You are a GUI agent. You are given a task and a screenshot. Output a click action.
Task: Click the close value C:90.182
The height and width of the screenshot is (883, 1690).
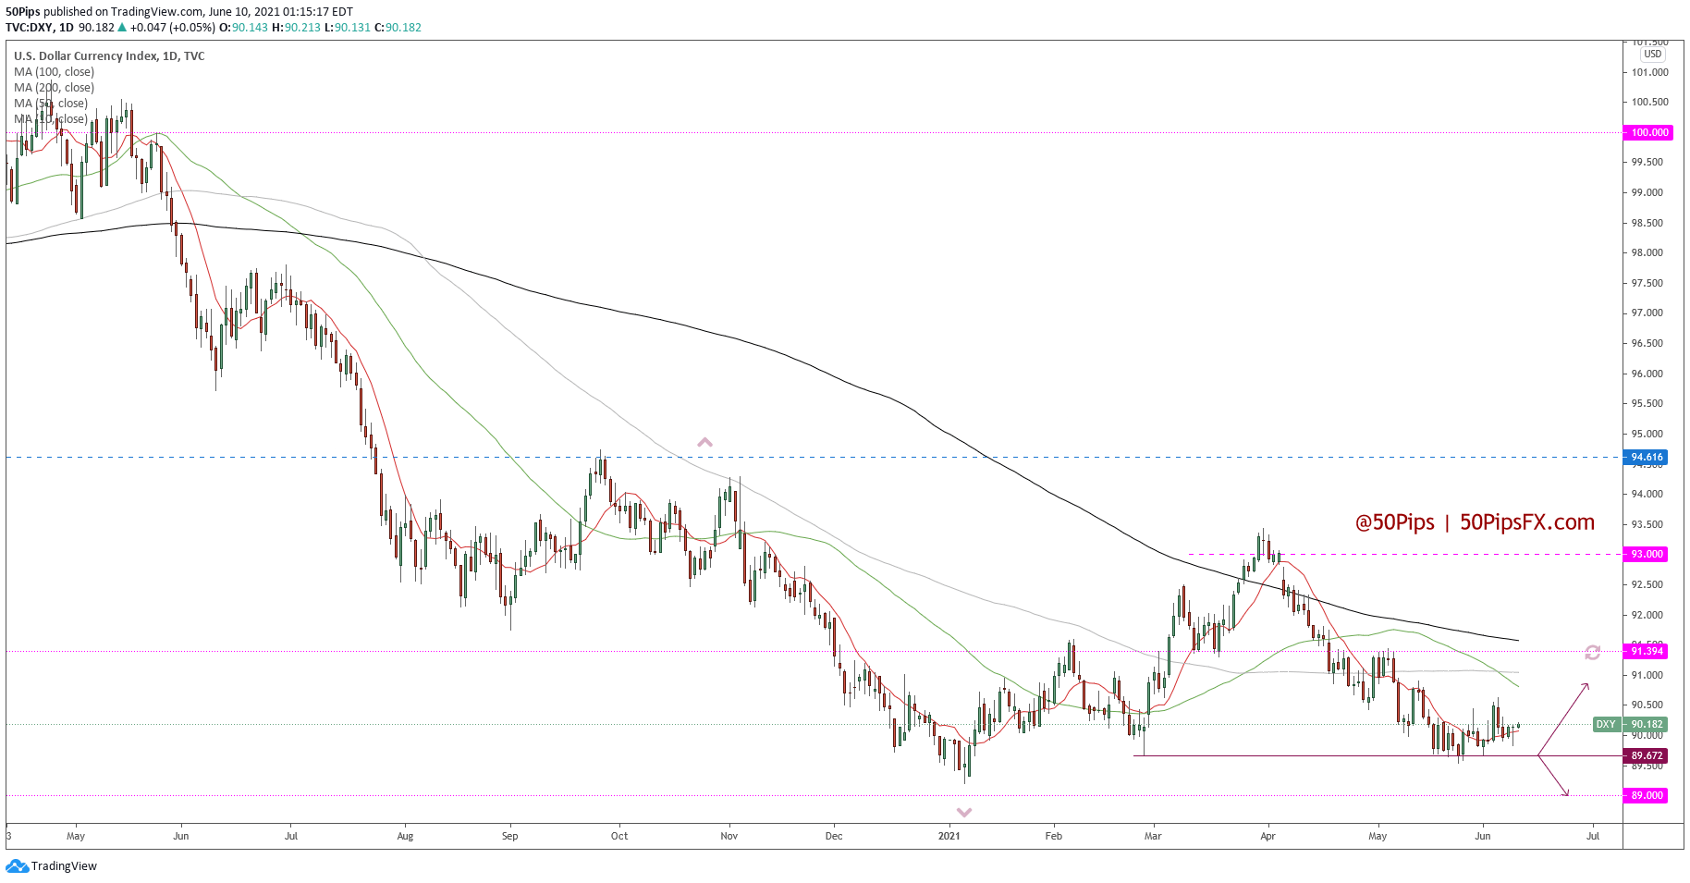point(398,28)
